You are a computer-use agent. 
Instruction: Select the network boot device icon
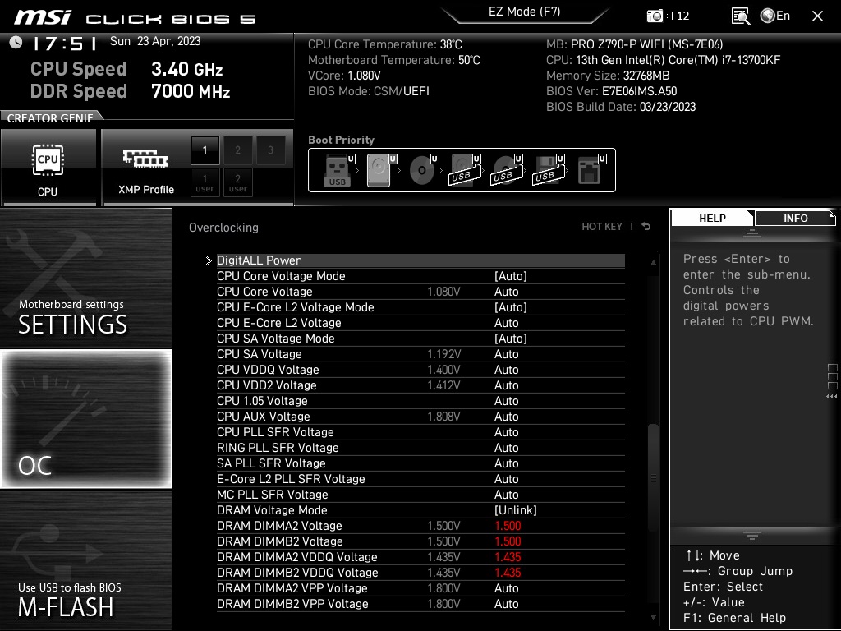[x=591, y=170]
